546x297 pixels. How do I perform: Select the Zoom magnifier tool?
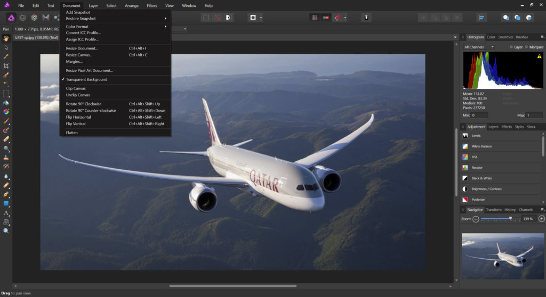pyautogui.click(x=6, y=230)
